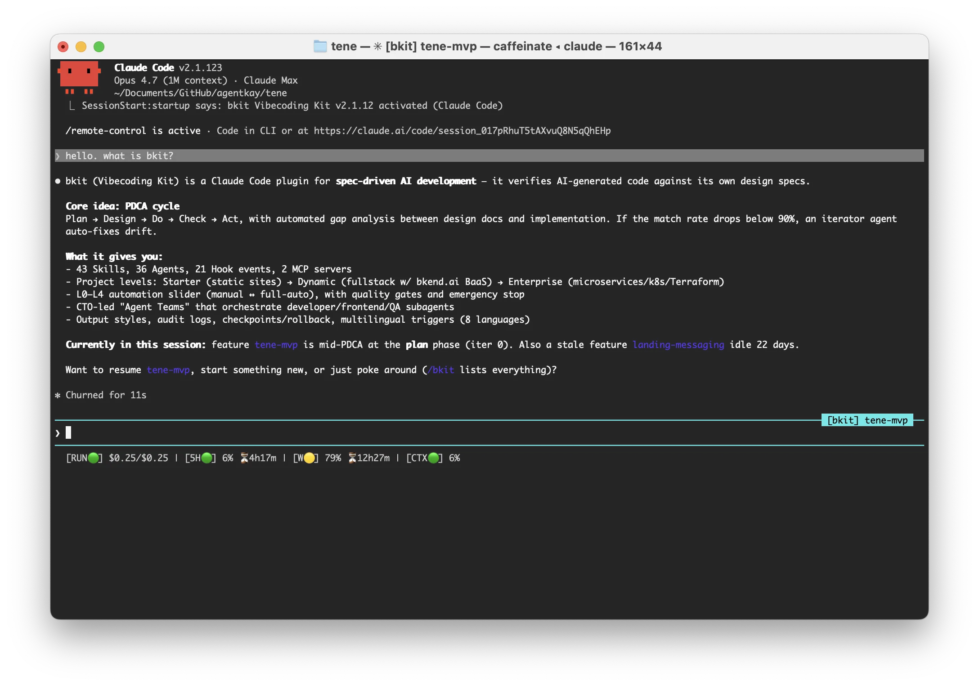Viewport: 979px width, 686px height.
Task: Click the hourglass icon next to 12h27m
Action: click(353, 458)
